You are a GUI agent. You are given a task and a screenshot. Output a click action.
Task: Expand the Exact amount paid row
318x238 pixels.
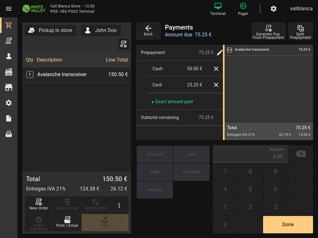coord(172,102)
